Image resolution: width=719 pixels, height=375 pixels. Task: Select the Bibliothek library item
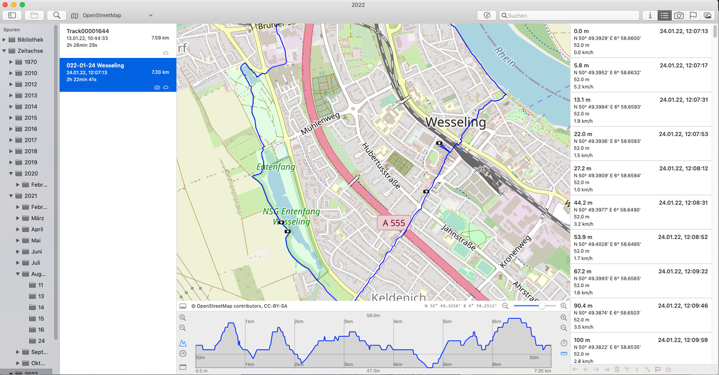[30, 40]
